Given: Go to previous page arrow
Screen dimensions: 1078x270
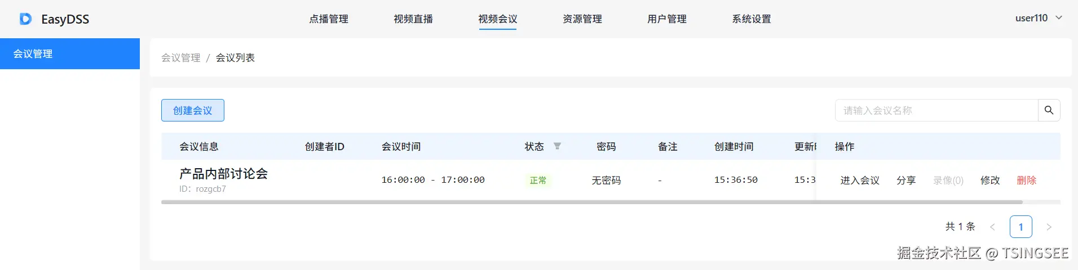Looking at the screenshot, I should [992, 227].
